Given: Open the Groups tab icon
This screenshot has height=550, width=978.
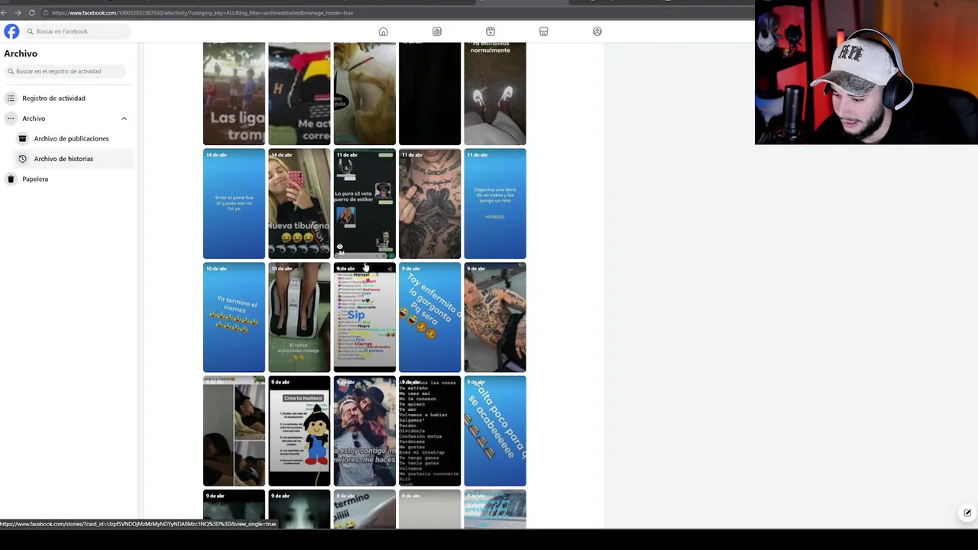Looking at the screenshot, I should [597, 31].
